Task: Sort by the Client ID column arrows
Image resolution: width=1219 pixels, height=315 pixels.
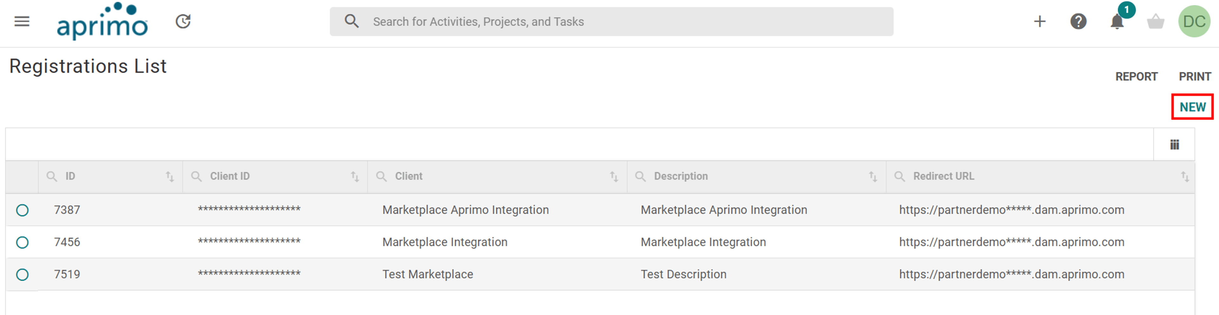Action: (355, 177)
